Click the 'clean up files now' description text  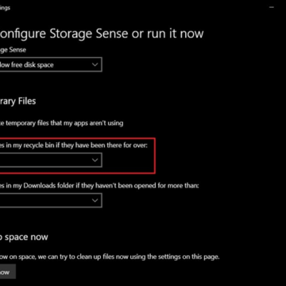[x=110, y=257]
